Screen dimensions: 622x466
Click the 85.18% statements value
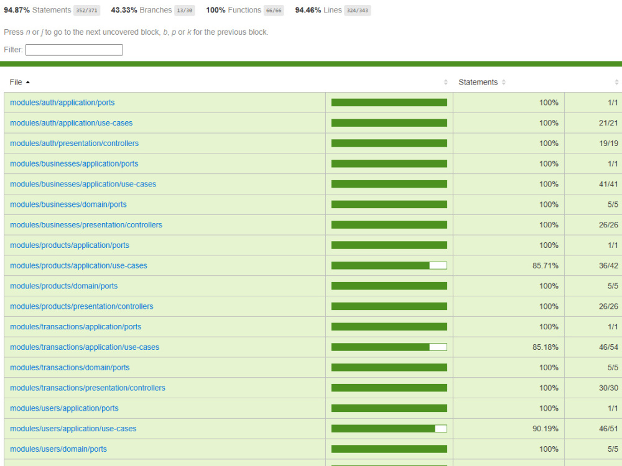[x=545, y=347]
